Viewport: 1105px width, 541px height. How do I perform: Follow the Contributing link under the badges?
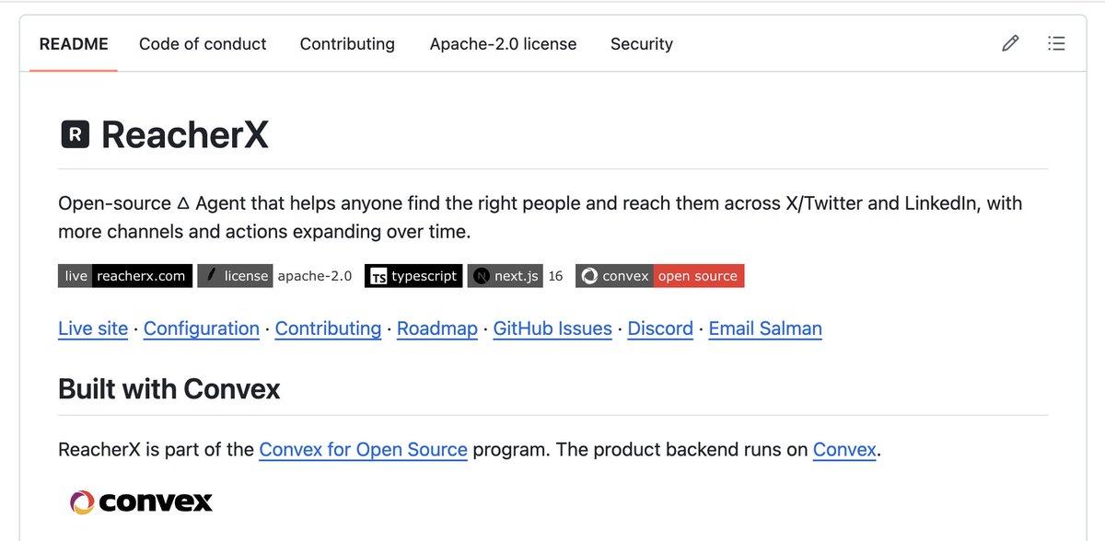coord(328,328)
